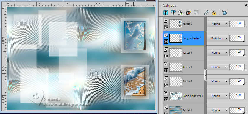Image resolution: width=248 pixels, height=114 pixels.
Task: Click the move layer up arrow icon
Action: coord(166,13)
